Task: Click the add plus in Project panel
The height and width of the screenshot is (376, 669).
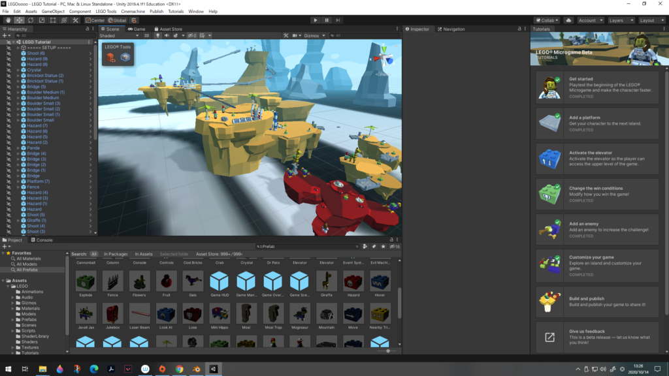Action: click(x=6, y=246)
